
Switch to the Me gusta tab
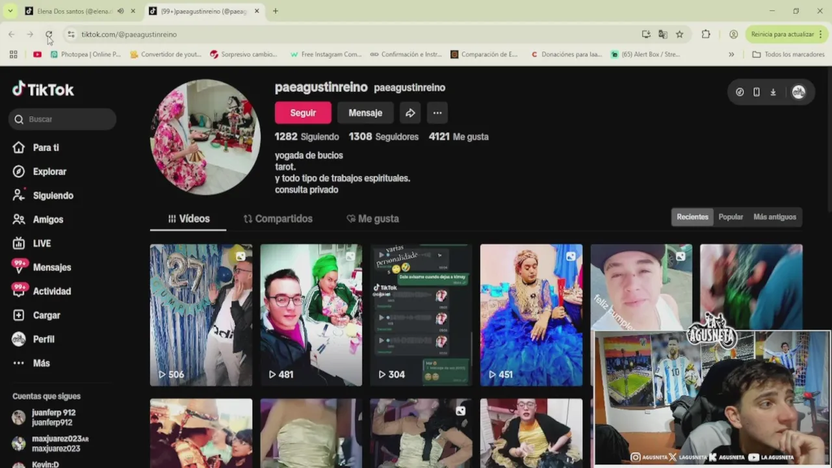point(372,219)
